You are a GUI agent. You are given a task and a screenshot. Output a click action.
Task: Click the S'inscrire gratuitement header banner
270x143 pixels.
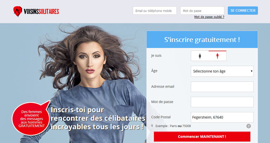click(x=202, y=39)
